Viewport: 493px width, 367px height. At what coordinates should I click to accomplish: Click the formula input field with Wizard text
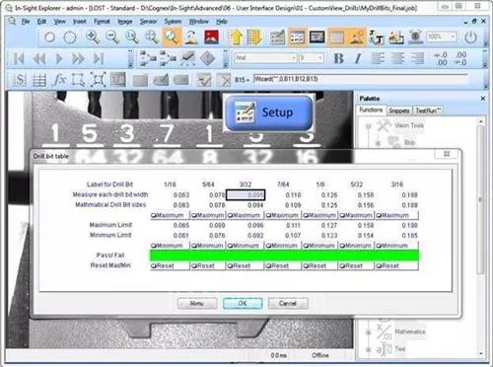360,79
